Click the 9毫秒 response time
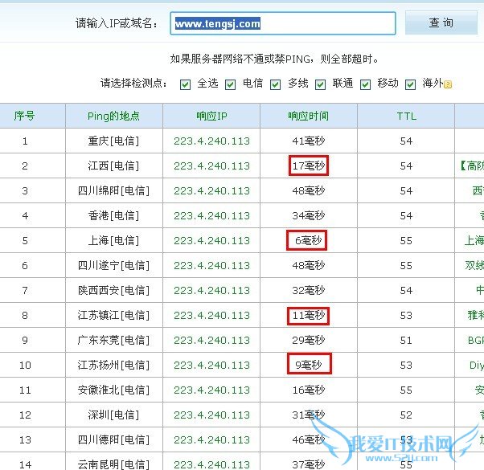 click(x=309, y=365)
